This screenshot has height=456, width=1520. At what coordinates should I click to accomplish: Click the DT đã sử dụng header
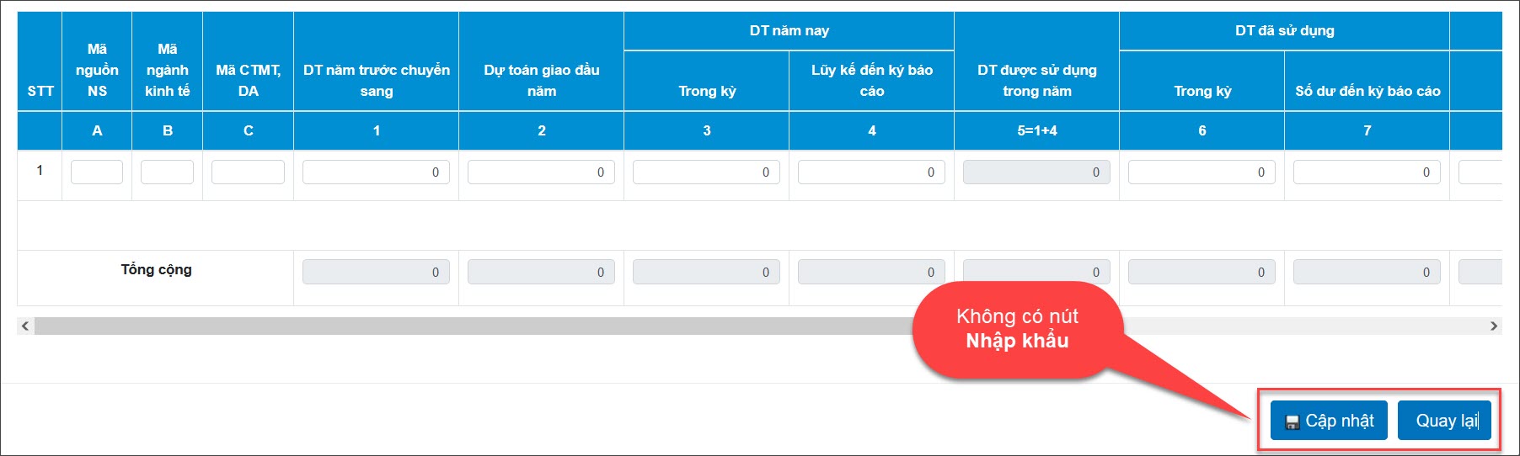point(1284,30)
